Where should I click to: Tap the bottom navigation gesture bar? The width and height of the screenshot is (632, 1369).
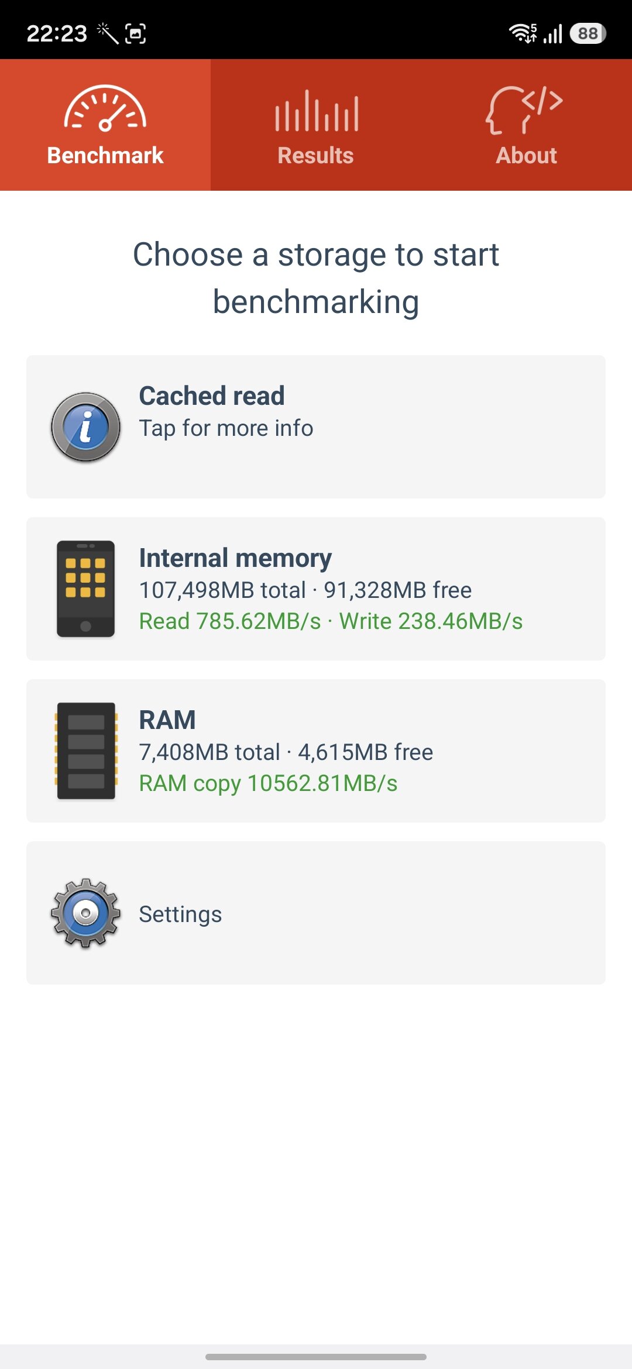tap(316, 1357)
